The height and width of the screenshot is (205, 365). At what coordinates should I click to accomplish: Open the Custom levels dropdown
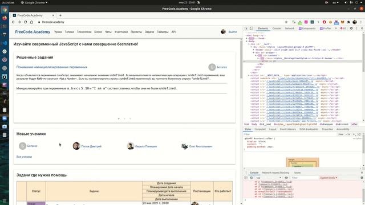(328, 178)
